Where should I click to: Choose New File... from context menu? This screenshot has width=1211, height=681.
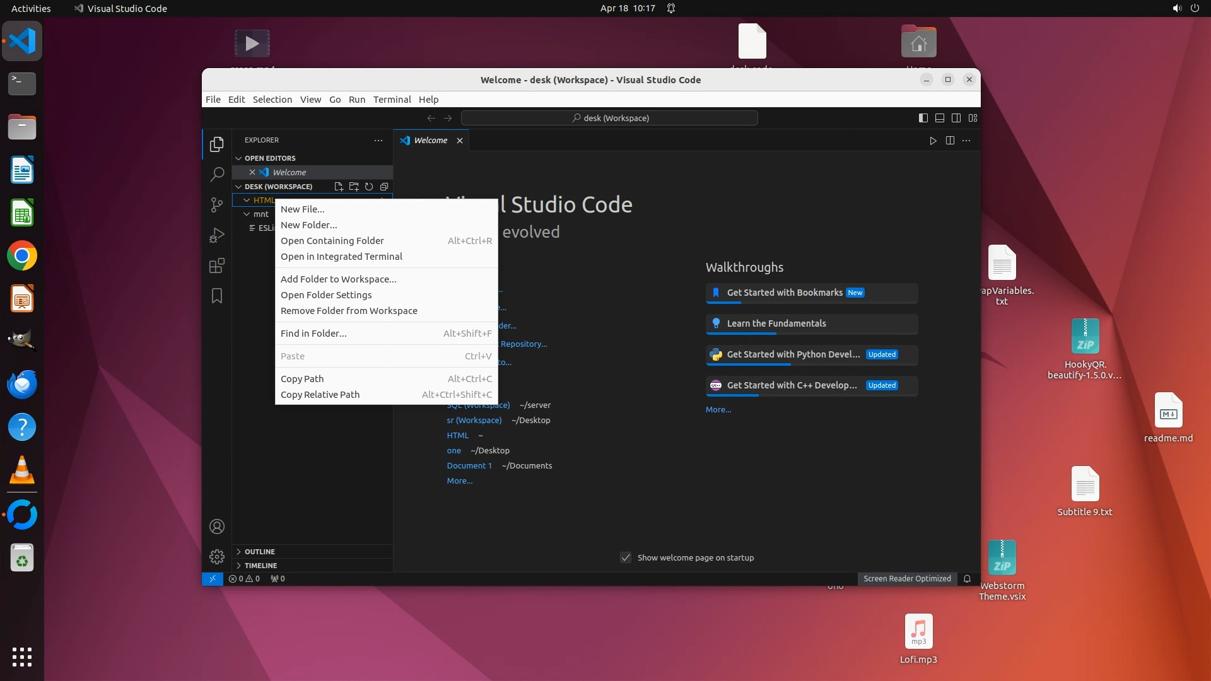[302, 209]
